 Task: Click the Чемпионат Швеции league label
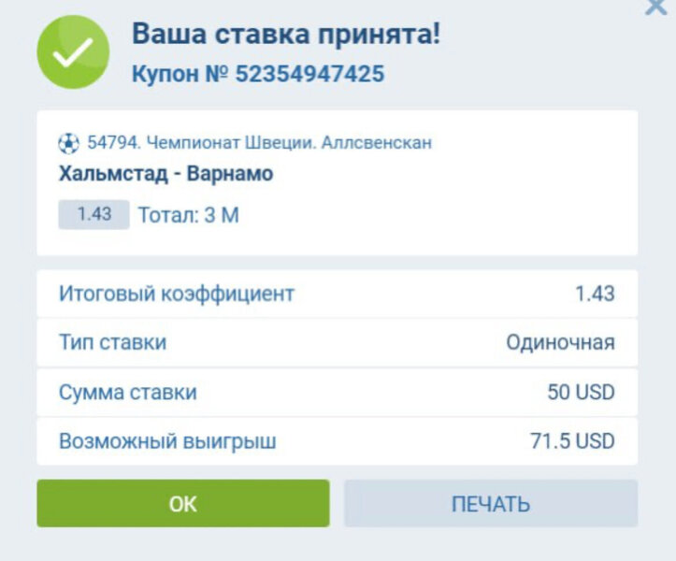pyautogui.click(x=259, y=143)
